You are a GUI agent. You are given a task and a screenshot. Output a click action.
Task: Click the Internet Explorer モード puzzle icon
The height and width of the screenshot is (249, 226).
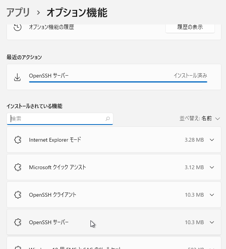coord(18,140)
